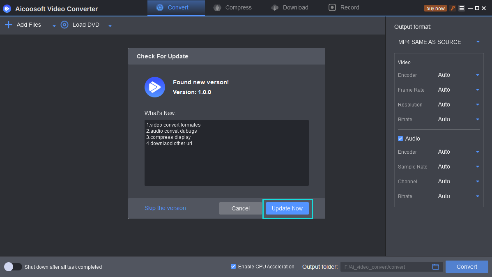The image size is (492, 277).
Task: Toggle shut down after all task completed
Action: click(13, 267)
